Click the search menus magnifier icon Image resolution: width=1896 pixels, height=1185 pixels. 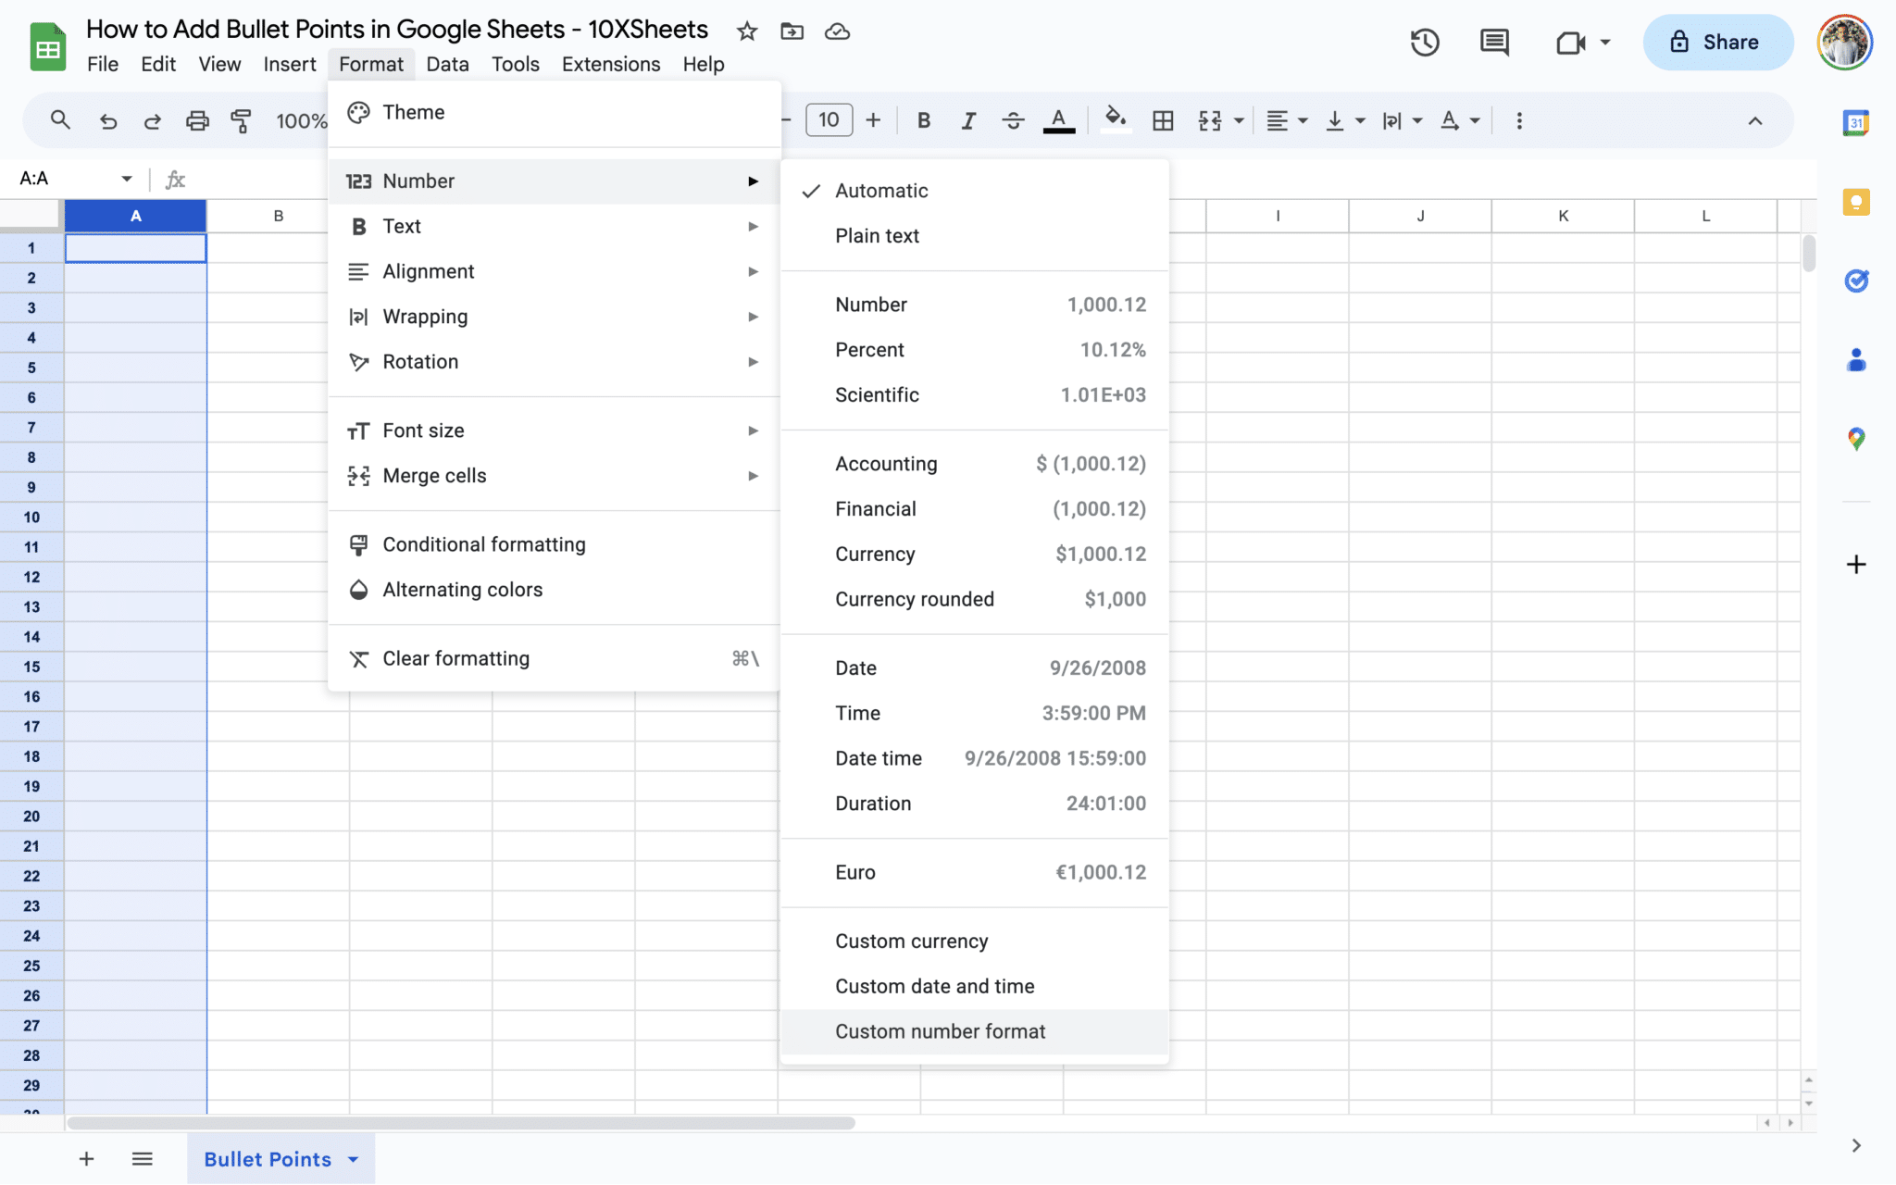point(60,120)
